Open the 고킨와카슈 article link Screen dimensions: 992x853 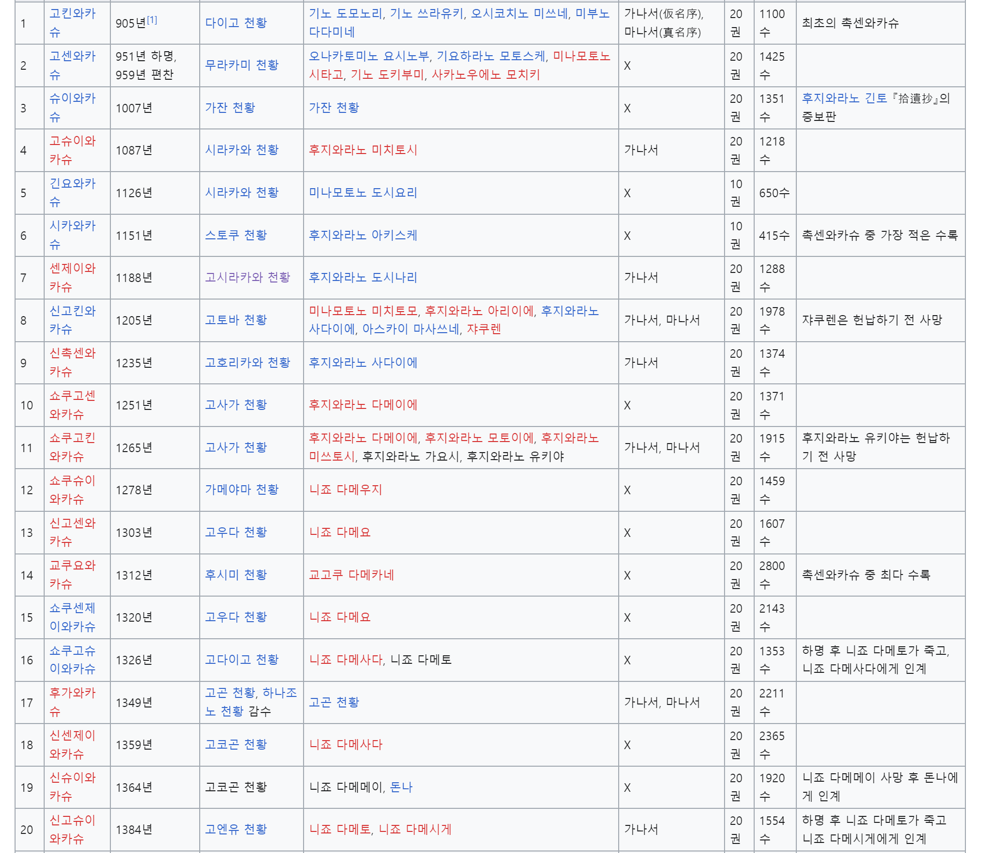[x=72, y=14]
